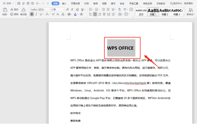Click the 开始 (Home) tab pill
The height and width of the screenshot is (124, 197).
[x=55, y=3]
